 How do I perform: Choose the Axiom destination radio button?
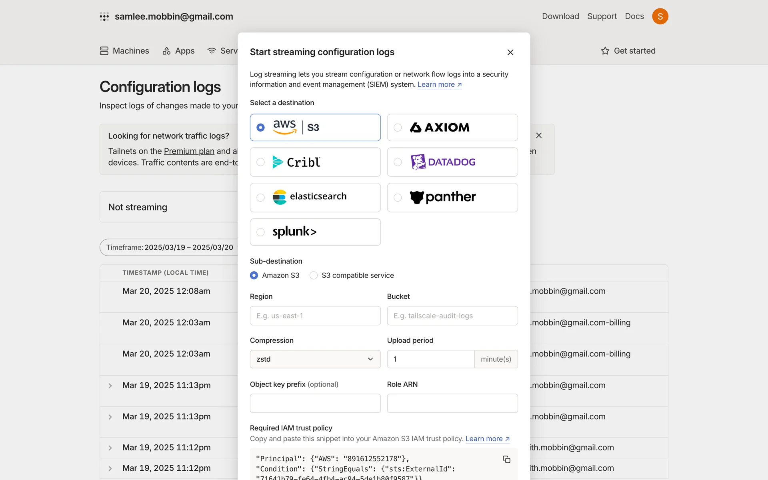pos(398,128)
